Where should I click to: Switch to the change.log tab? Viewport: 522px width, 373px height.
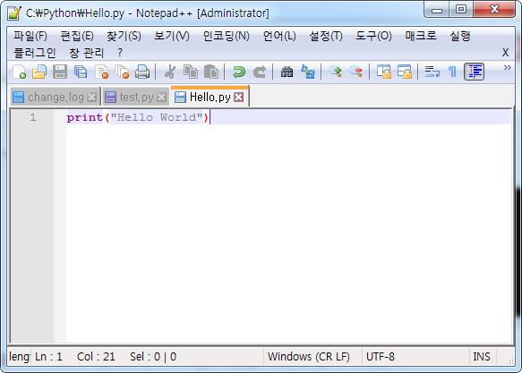tap(56, 97)
